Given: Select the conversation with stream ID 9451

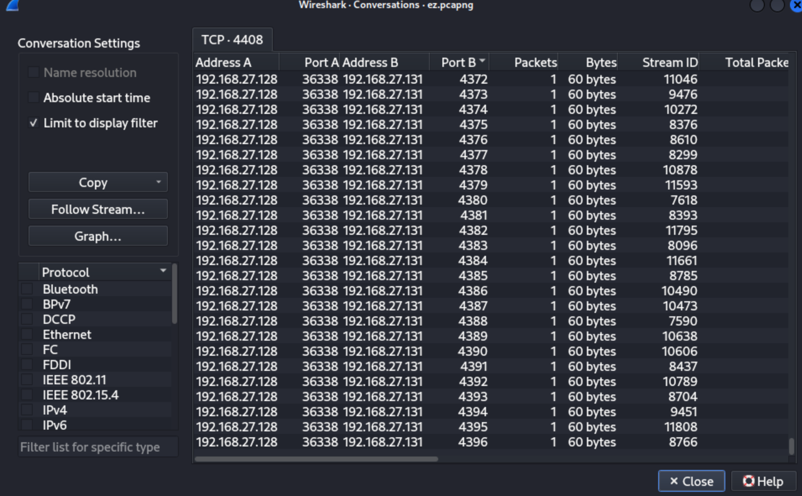Looking at the screenshot, I should point(491,411).
